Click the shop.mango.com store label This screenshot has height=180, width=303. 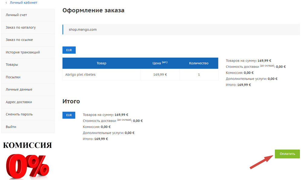pyautogui.click(x=82, y=29)
